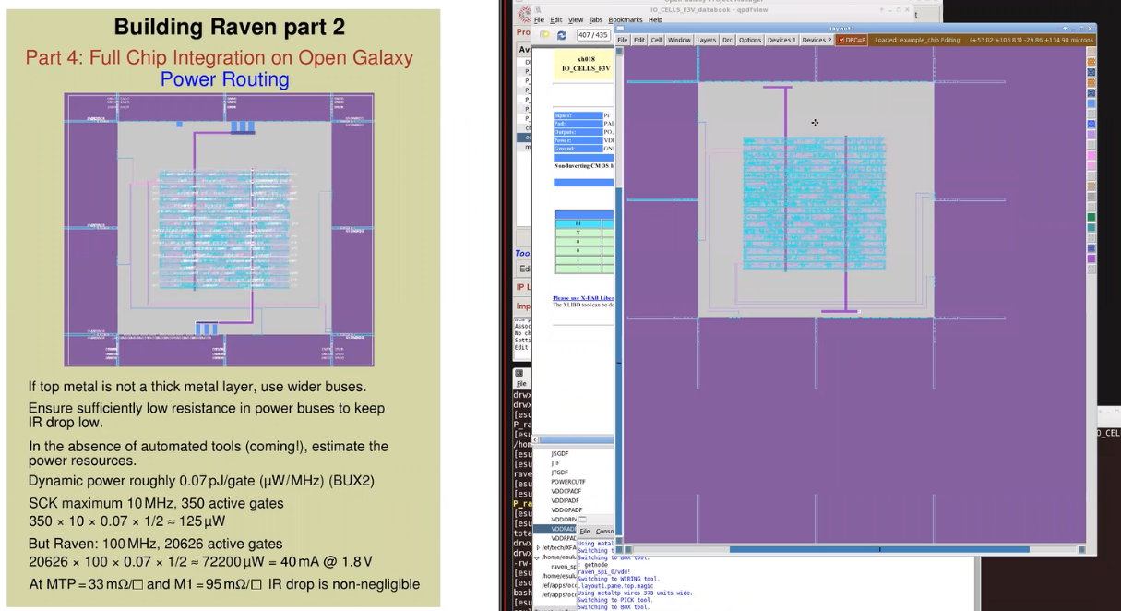Image resolution: width=1121 pixels, height=611 pixels.
Task: Open the Layers menu in the layout window
Action: point(706,41)
